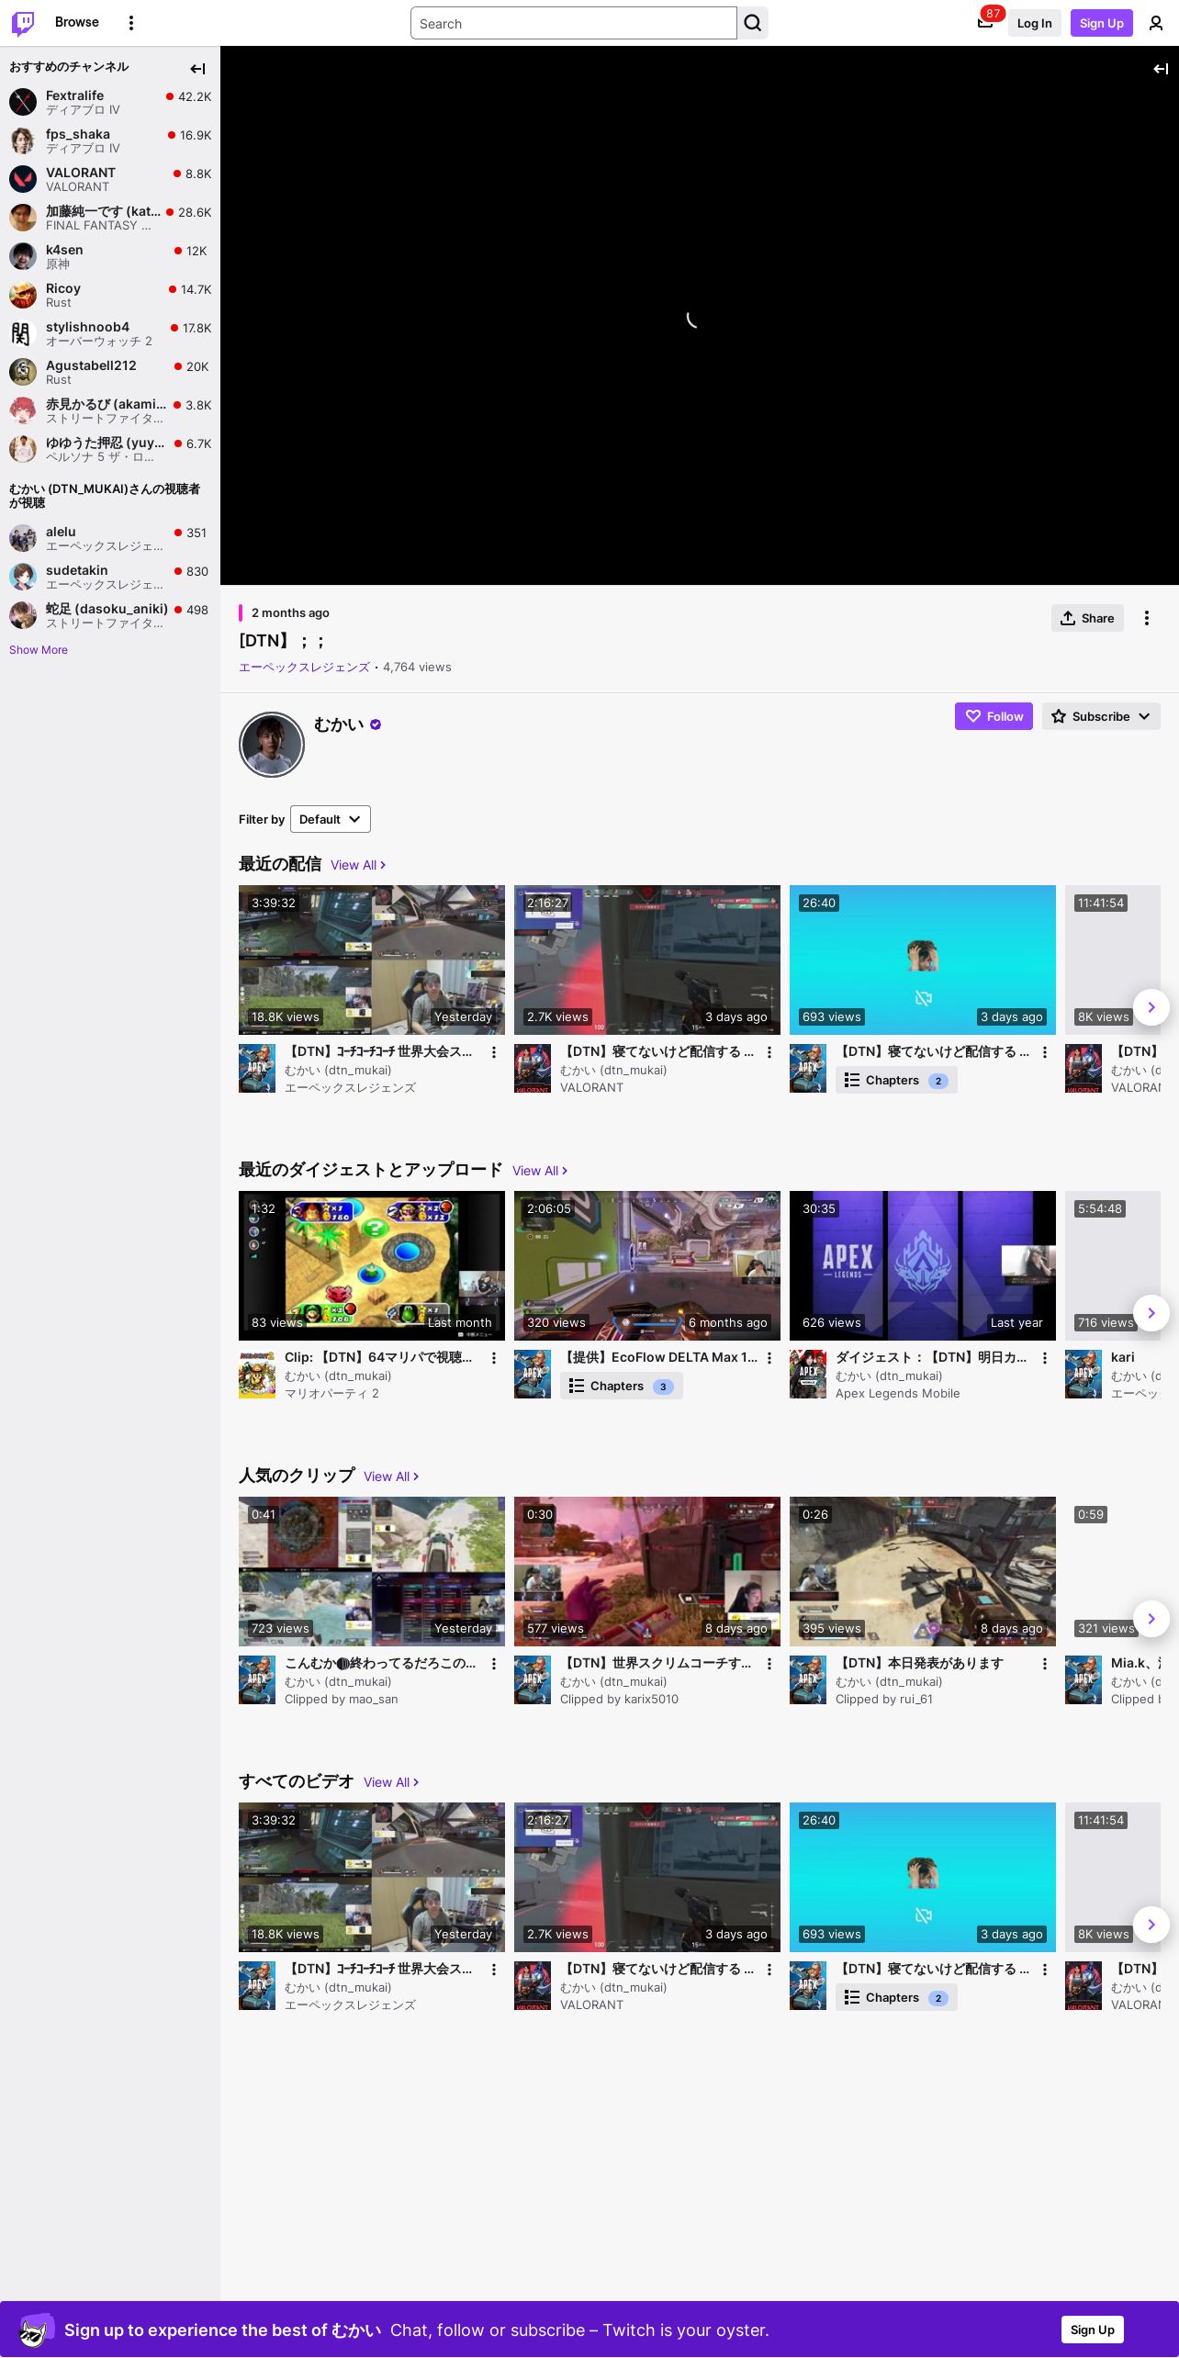Viewport: 1179px width, 2358px height.
Task: Open the more options menu beside Browse
Action: click(x=131, y=23)
